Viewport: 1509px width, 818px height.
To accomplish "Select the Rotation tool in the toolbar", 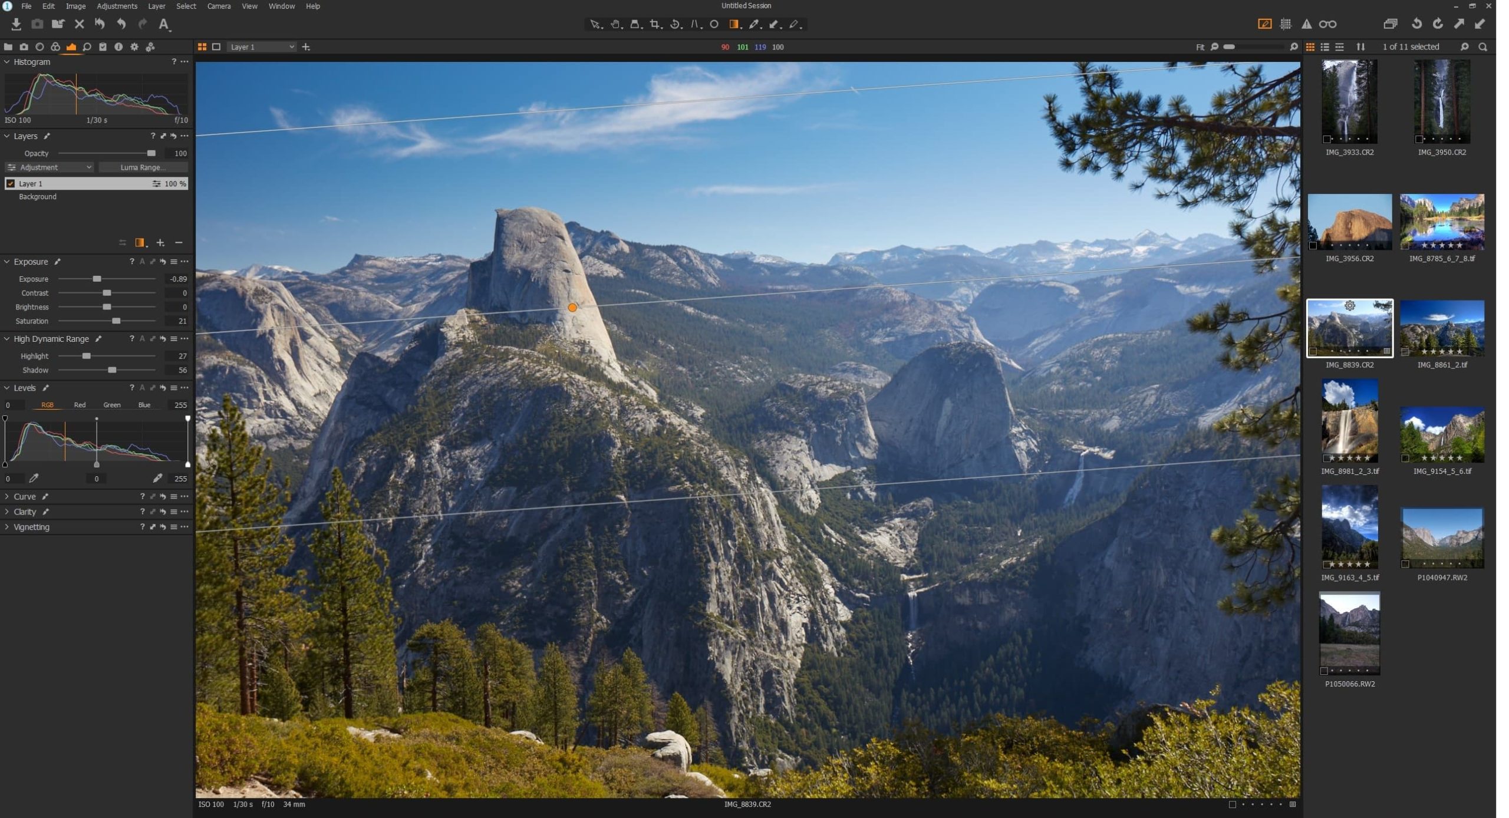I will coord(675,25).
